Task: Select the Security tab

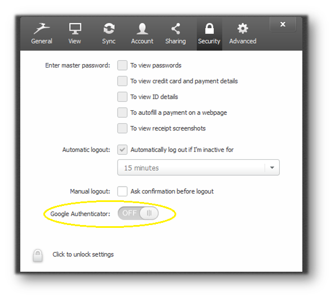Action: click(209, 34)
